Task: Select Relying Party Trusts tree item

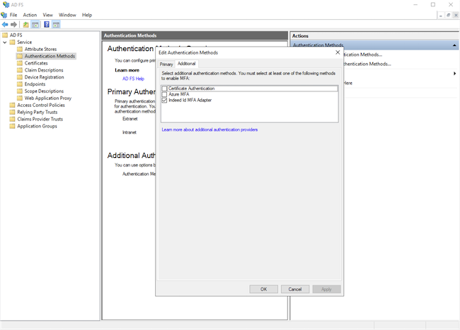Action: click(x=38, y=112)
